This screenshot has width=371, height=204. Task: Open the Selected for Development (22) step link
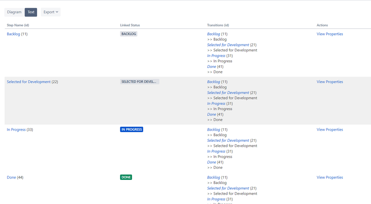(29, 82)
